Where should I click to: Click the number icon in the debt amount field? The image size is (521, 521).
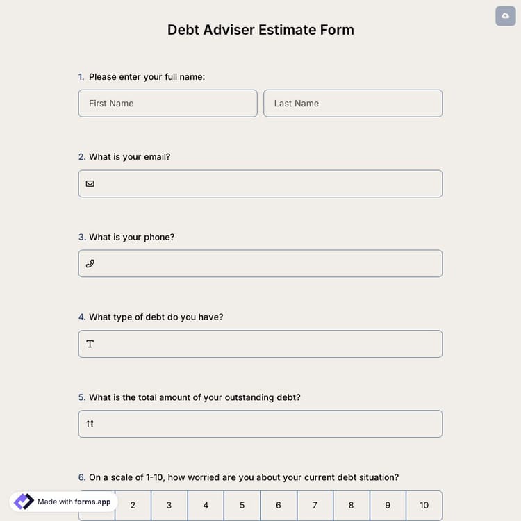[x=90, y=424]
